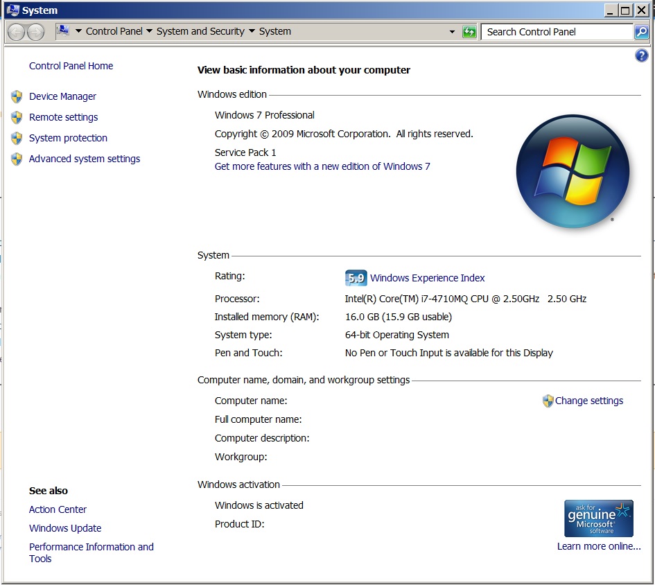Click the Full computer name label
This screenshot has height=585, width=655.
point(258,419)
